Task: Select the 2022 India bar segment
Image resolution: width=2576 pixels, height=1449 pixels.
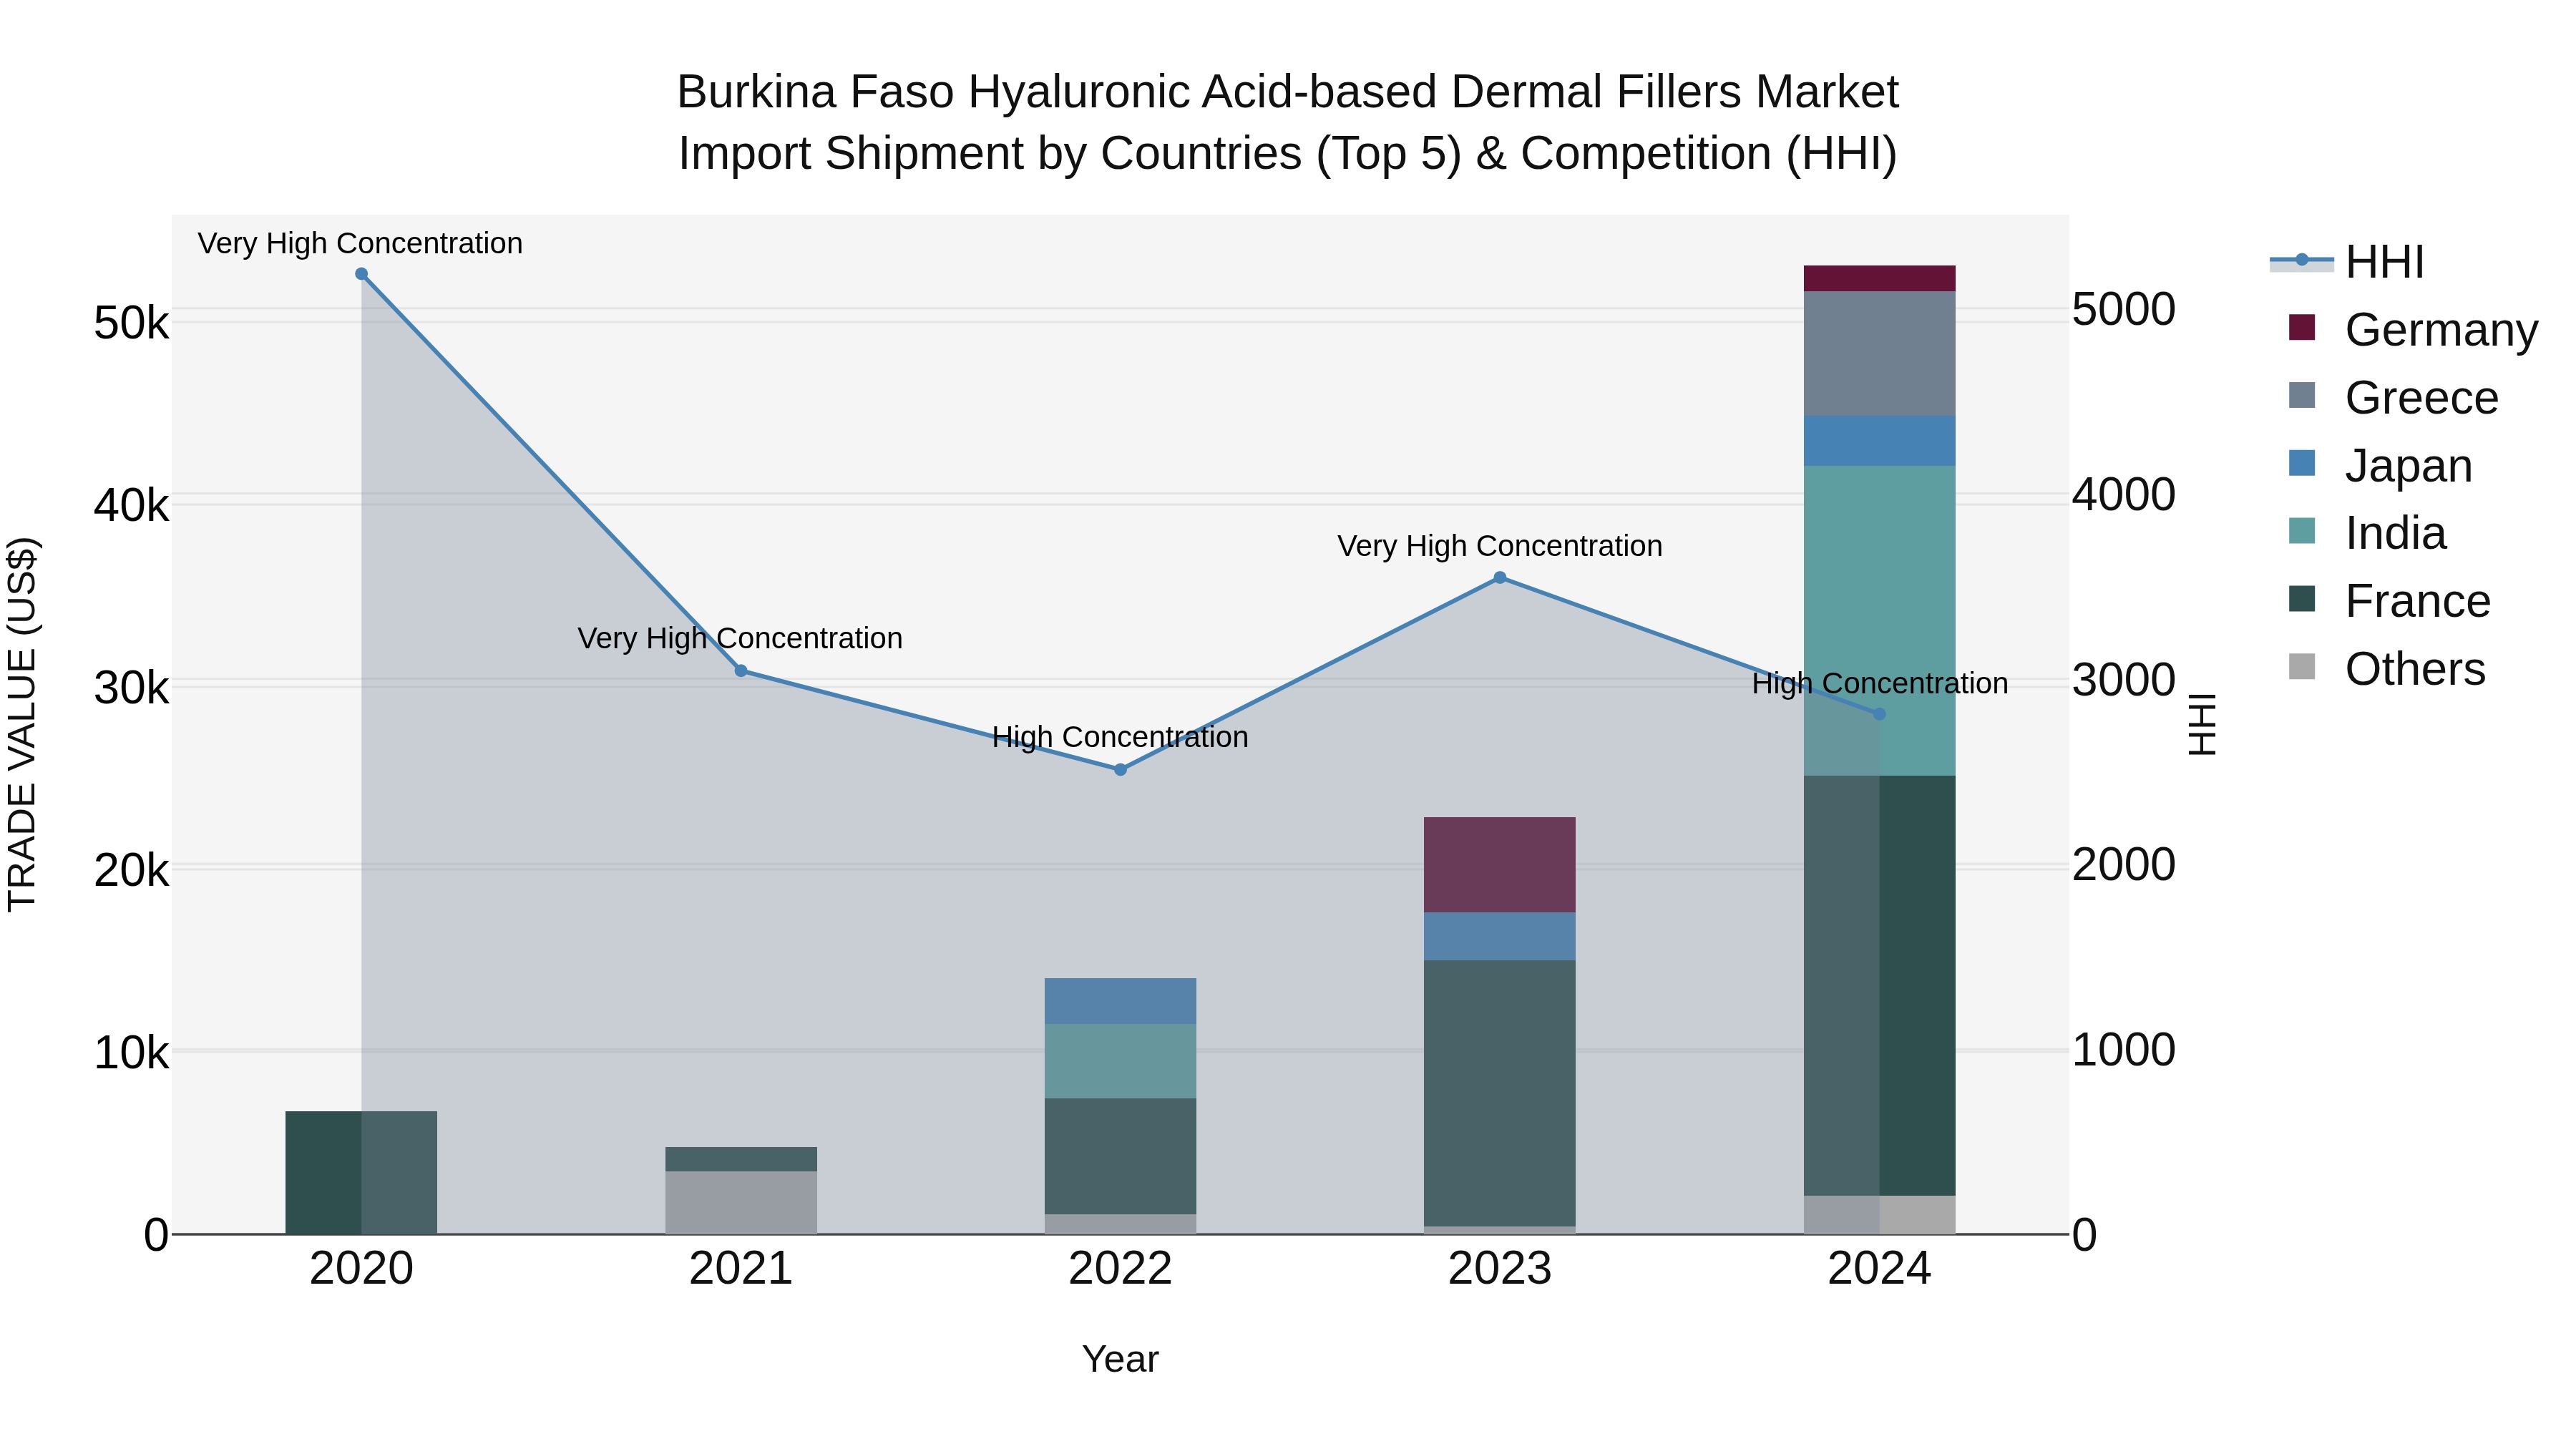Action: click(1120, 1061)
